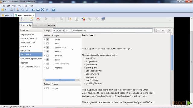193x108 pixels.
Task: Click the send Ctrl+Alt+Del icon in VMware toolbar
Action: (11, 10)
